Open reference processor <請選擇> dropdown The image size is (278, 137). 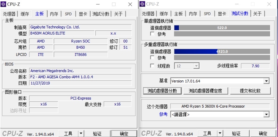(x=266, y=115)
